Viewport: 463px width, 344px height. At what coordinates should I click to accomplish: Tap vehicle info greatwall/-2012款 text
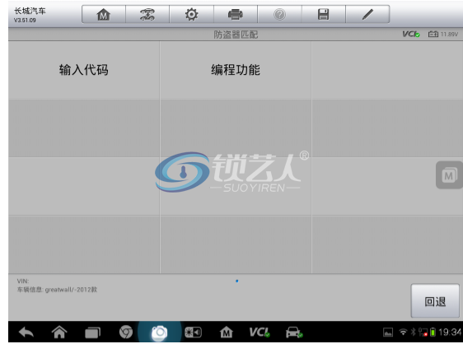click(57, 290)
